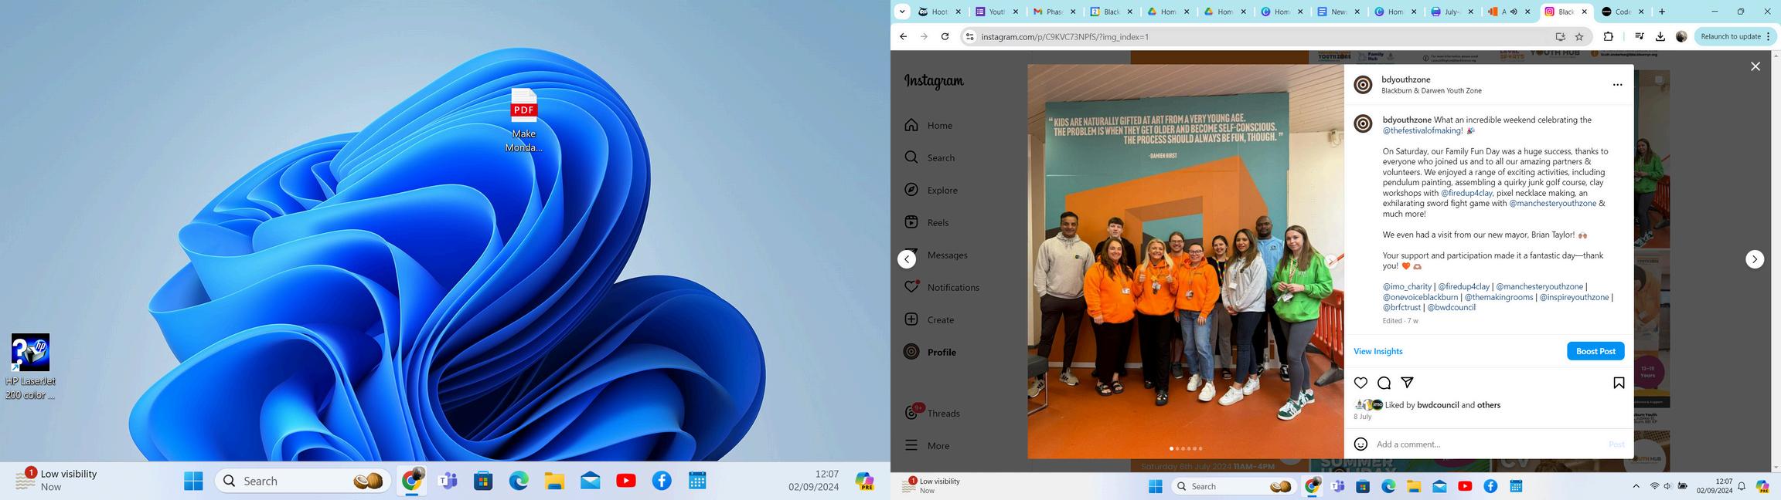Click Chrome's back navigation arrow
This screenshot has width=1781, height=500.
pyautogui.click(x=903, y=36)
